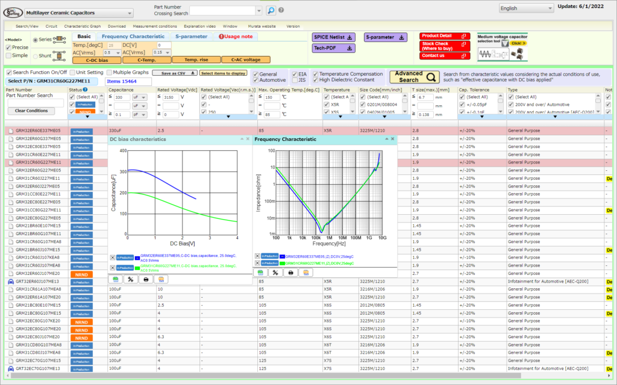Toggle the Search Function On/Off checkbox
The height and width of the screenshot is (385, 617).
coord(8,72)
